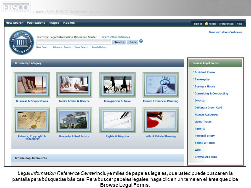Open the Folder icon in top bar
This screenshot has width=251, height=188.
206,24
